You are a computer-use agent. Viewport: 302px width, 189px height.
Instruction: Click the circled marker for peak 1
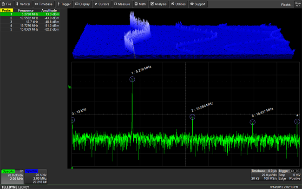(x=132, y=80)
